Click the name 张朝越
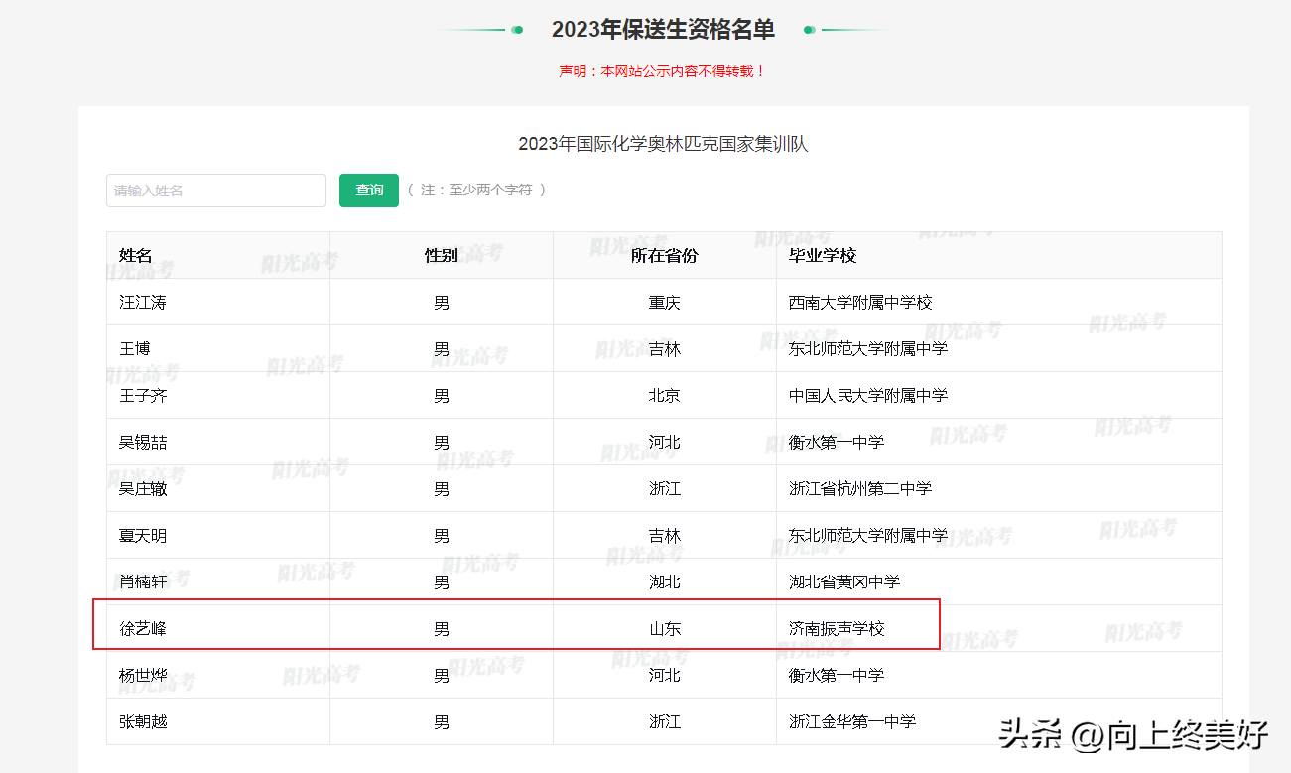Image resolution: width=1291 pixels, height=773 pixels. point(143,722)
